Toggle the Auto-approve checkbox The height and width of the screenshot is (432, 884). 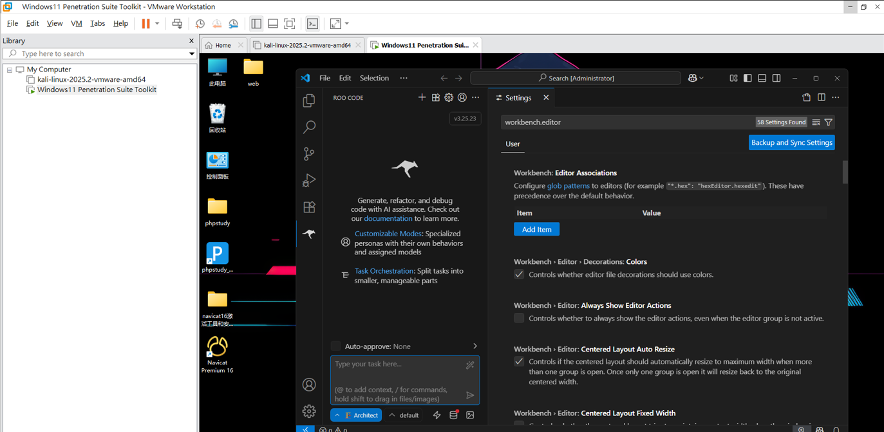pyautogui.click(x=335, y=346)
